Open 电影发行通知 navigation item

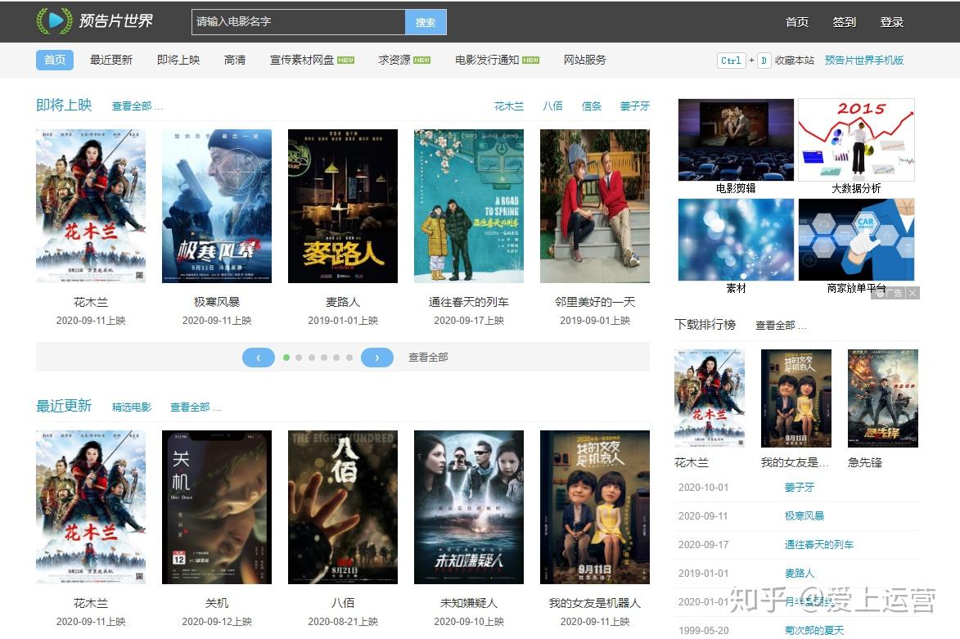(x=497, y=60)
